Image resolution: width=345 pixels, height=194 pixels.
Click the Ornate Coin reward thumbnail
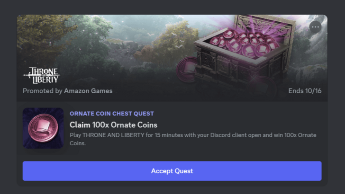pyautogui.click(x=43, y=128)
